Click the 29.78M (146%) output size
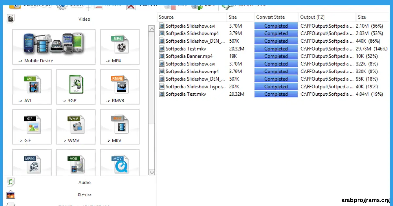 point(372,49)
